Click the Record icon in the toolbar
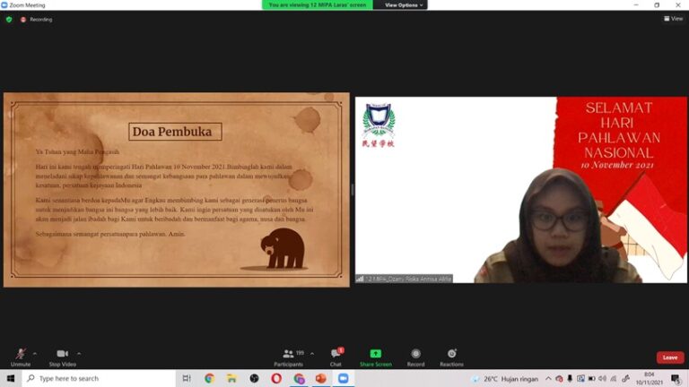 415,355
